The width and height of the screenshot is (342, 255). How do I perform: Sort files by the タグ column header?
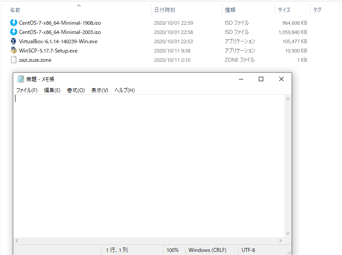coord(317,10)
